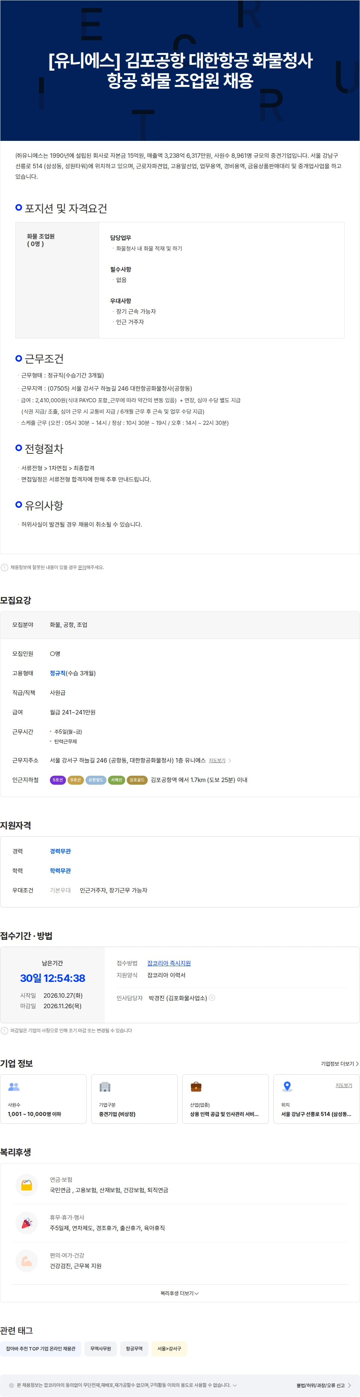Click the 사원수 people icon
This screenshot has height=1397, width=360.
[x=14, y=1087]
